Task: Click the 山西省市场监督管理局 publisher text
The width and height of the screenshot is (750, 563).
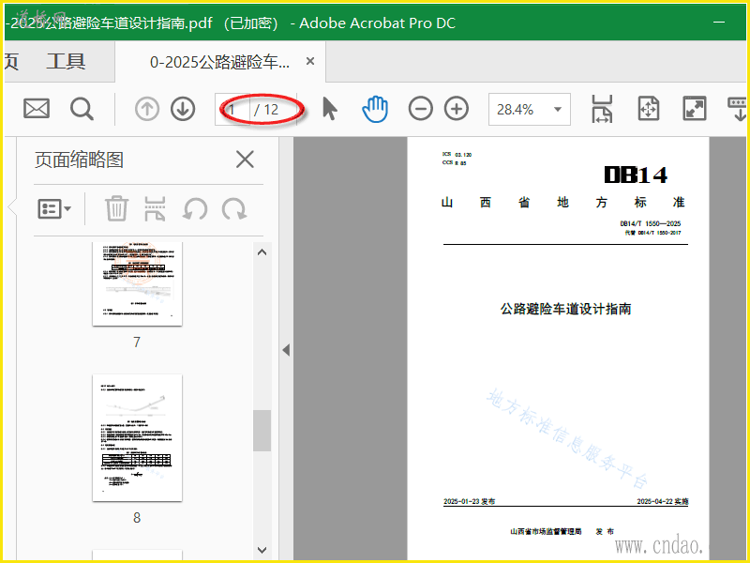Action: (546, 531)
